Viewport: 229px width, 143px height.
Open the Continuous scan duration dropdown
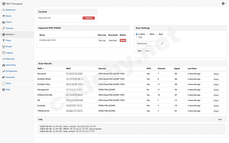149,43
